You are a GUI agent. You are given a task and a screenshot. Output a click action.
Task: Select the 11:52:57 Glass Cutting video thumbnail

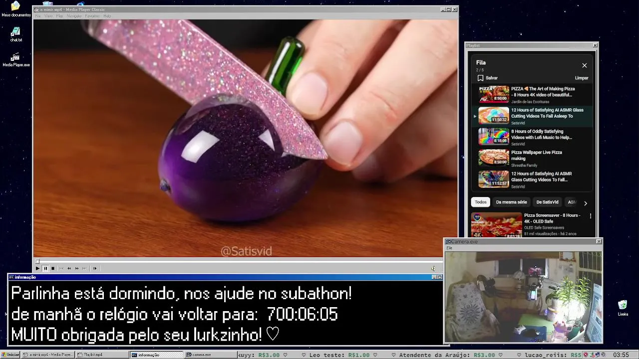coord(494,179)
